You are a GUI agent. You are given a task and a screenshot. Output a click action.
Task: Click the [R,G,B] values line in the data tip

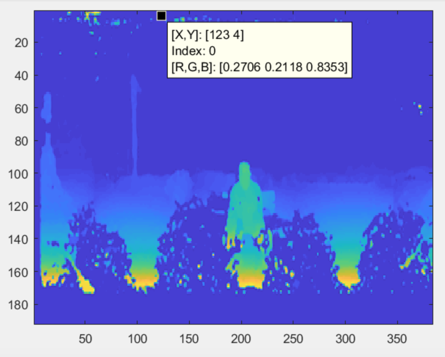(259, 66)
